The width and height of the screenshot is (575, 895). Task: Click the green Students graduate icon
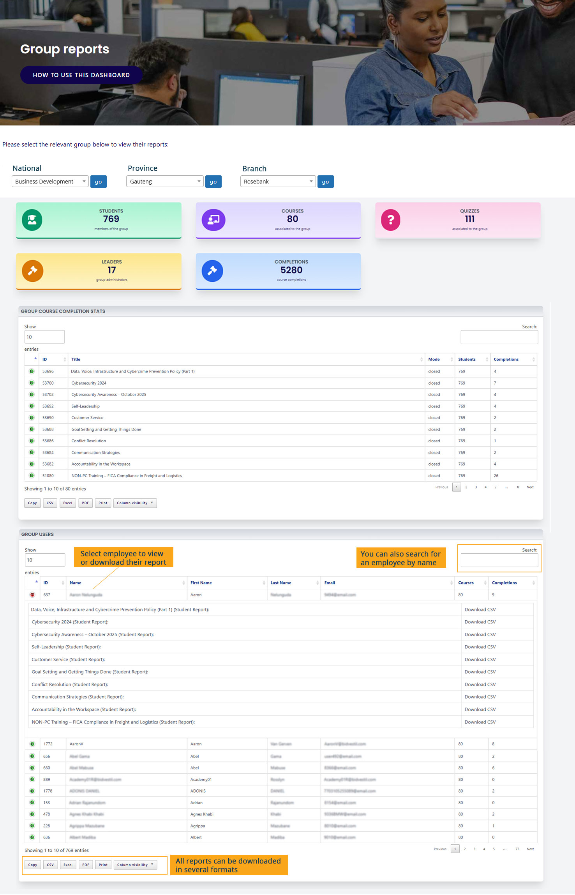pos(32,220)
